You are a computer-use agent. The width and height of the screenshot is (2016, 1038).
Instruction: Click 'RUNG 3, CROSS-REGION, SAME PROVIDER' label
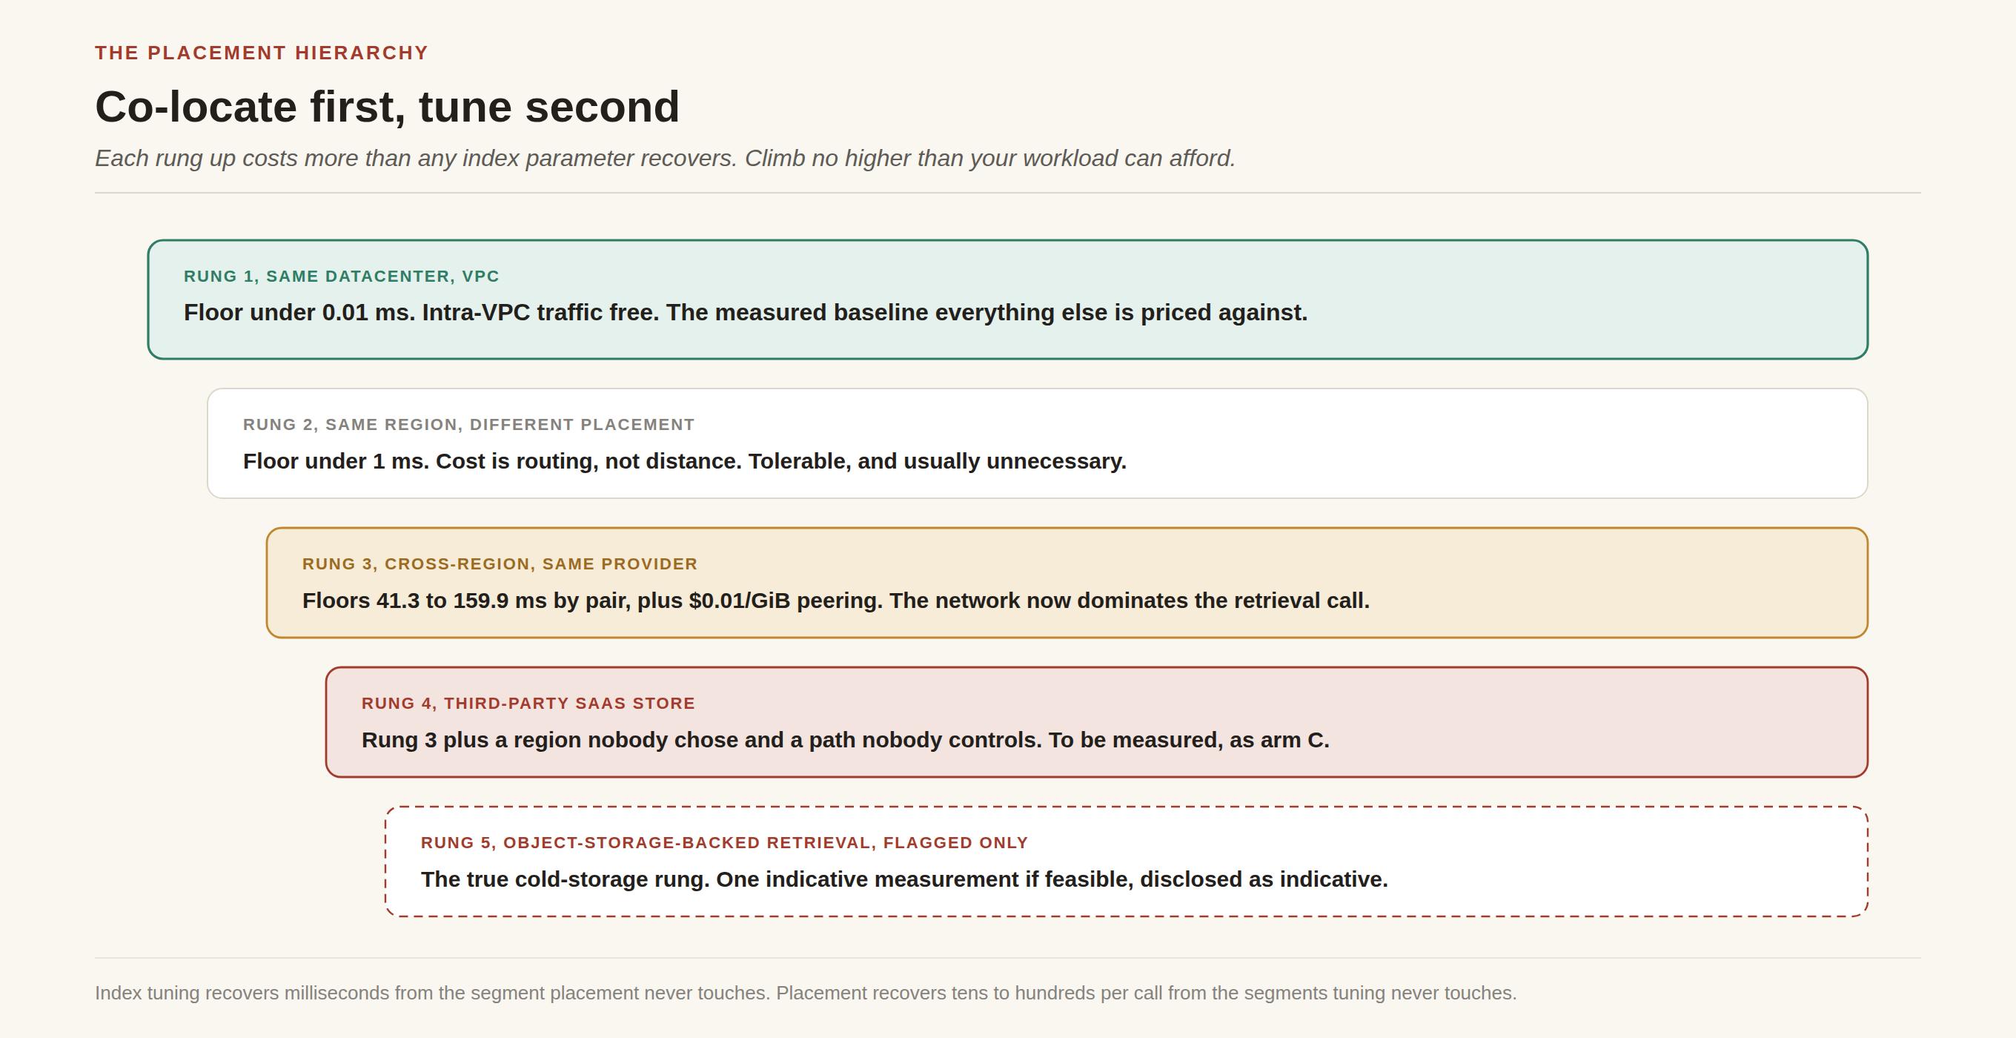point(500,563)
